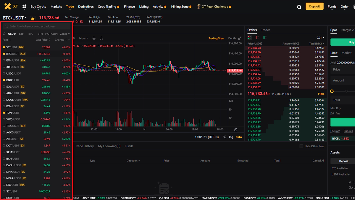355x200 pixels.
Task: Open the Markets menu
Action: pyautogui.click(x=56, y=7)
